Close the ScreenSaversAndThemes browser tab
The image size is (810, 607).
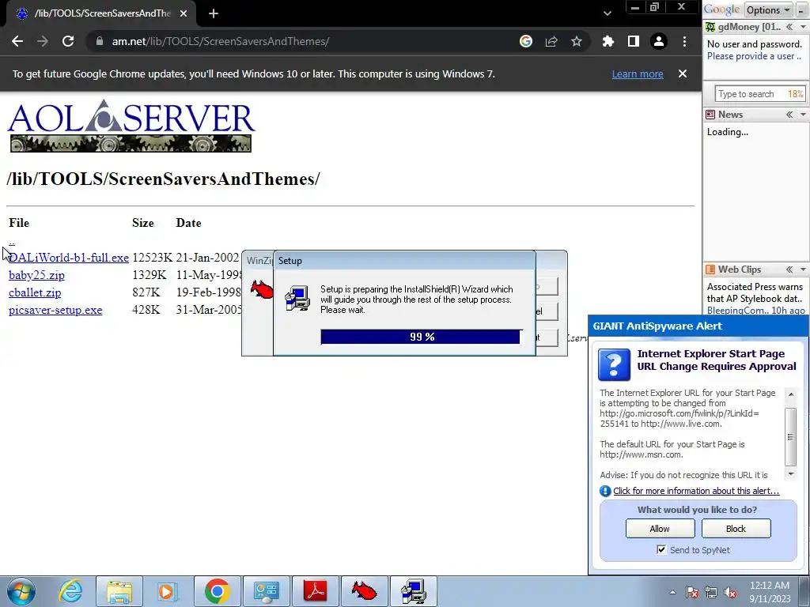pyautogui.click(x=184, y=13)
